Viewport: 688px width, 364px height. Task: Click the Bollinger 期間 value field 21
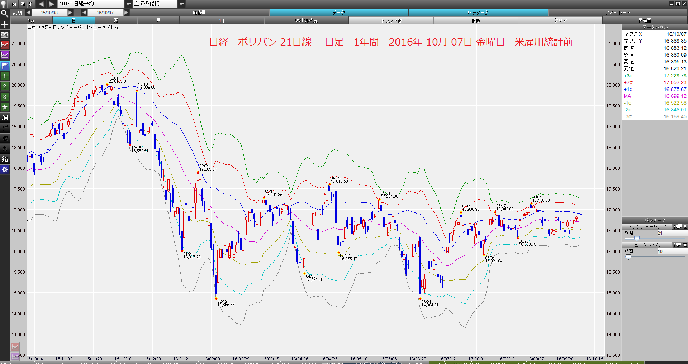tap(672, 233)
